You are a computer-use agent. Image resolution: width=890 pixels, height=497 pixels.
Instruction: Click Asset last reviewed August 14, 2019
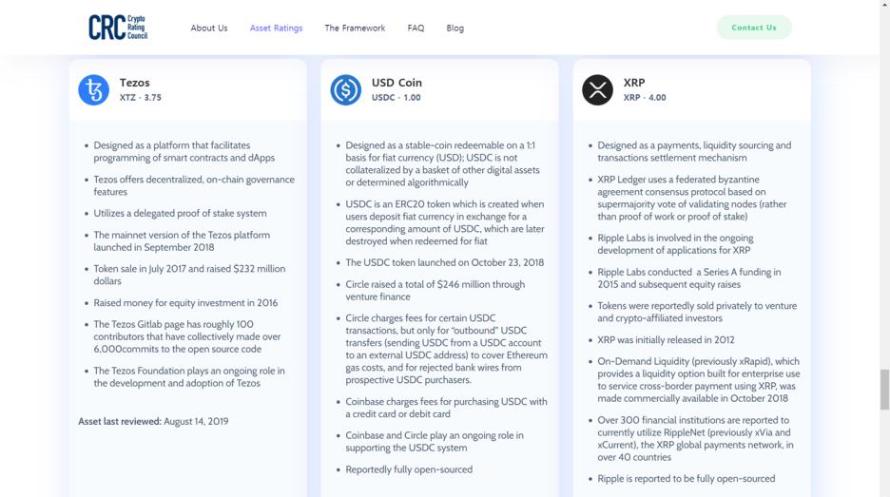[x=153, y=422]
